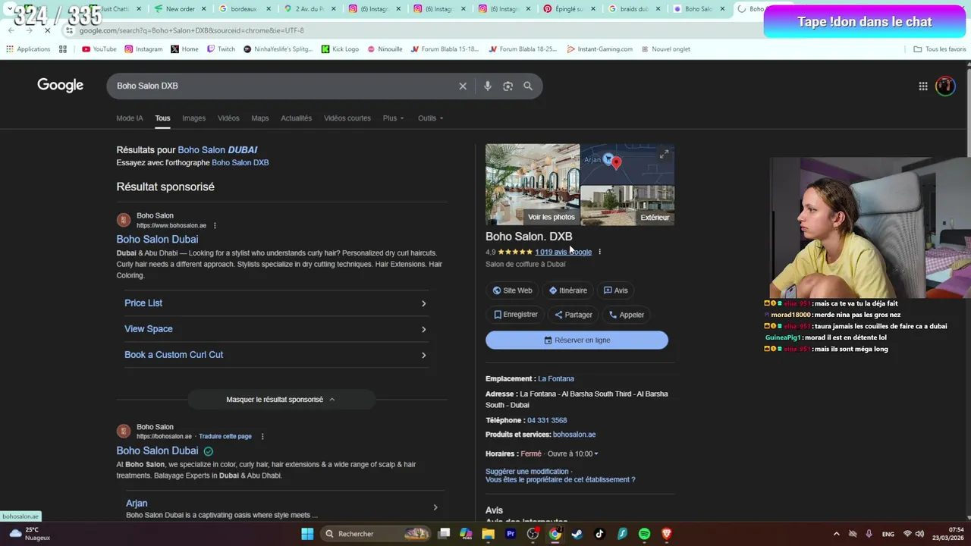
Task: Clear the Google search box text
Action: pyautogui.click(x=463, y=86)
